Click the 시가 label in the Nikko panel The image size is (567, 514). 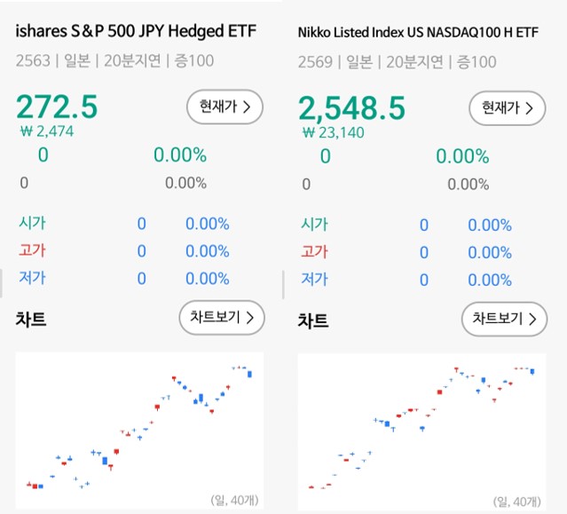(x=315, y=225)
